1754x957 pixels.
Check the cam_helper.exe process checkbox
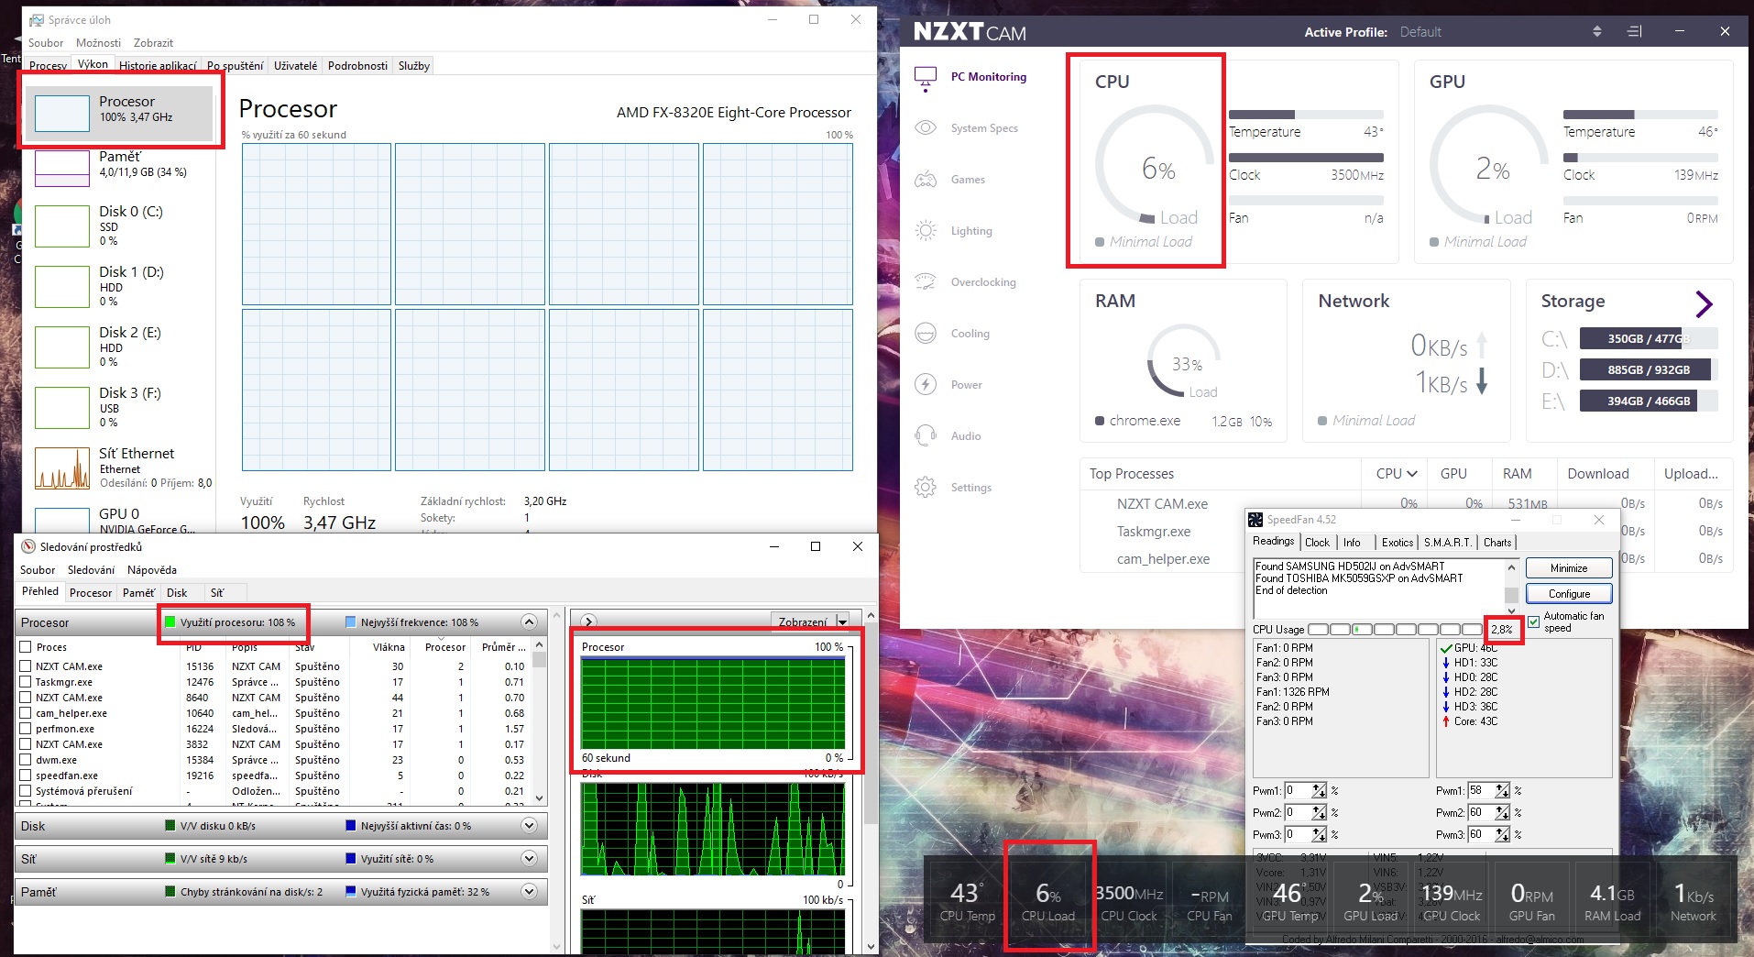pos(26,713)
